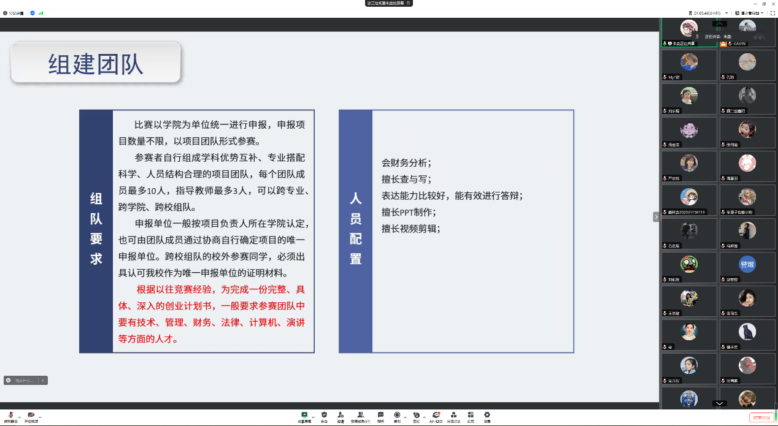The width and height of the screenshot is (778, 426).
Task: Turn on camera video icon
Action: click(x=31, y=417)
